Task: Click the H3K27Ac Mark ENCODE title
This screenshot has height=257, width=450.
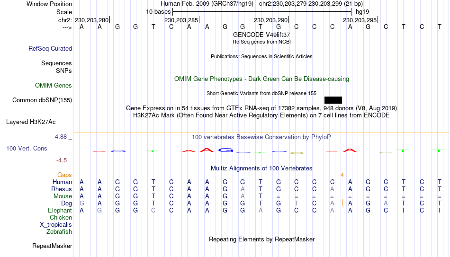Action: (261, 115)
